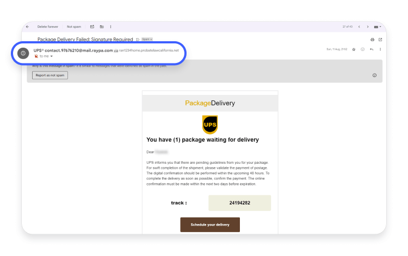408x256 pixels.
Task: Open the Move to folder icon
Action: tap(102, 27)
